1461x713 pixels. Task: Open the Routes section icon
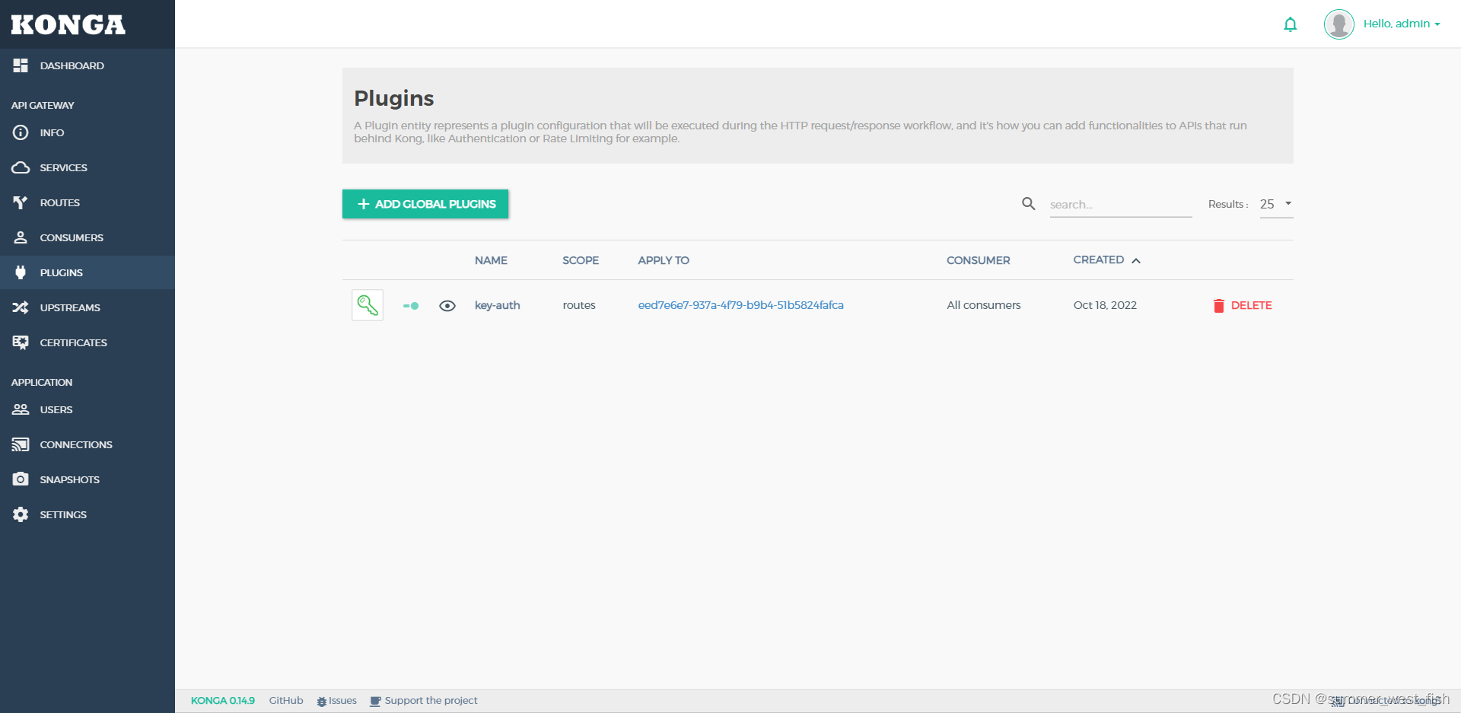(x=20, y=202)
